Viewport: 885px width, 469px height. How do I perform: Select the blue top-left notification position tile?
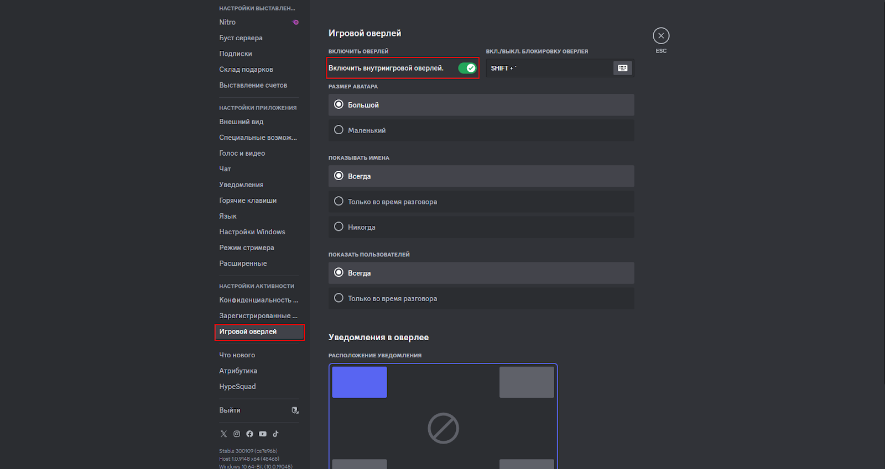[360, 382]
